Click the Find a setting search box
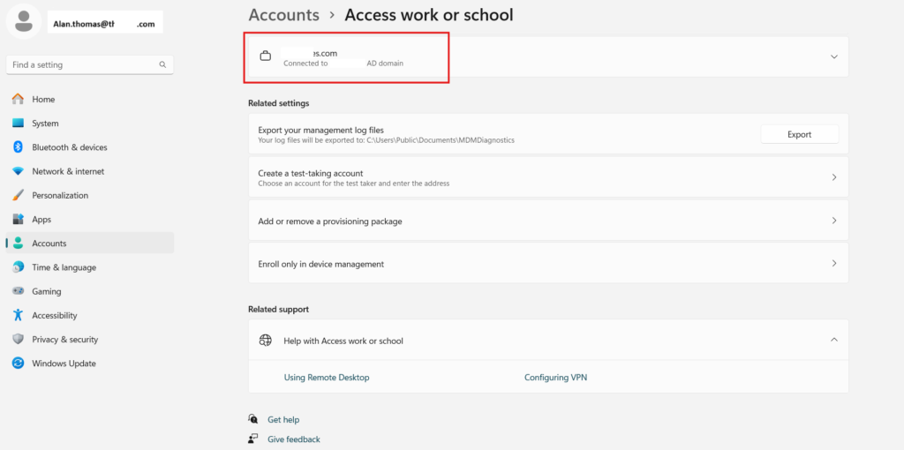 (90, 64)
